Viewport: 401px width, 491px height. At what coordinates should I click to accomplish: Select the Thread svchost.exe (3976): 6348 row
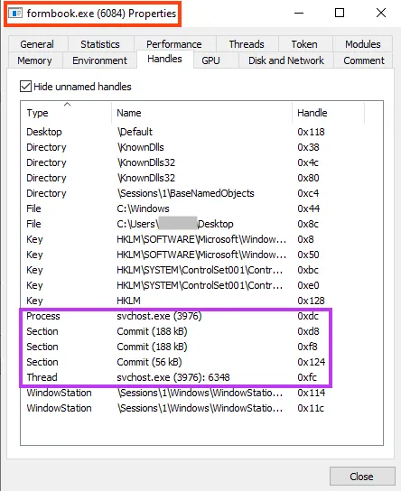click(201, 377)
